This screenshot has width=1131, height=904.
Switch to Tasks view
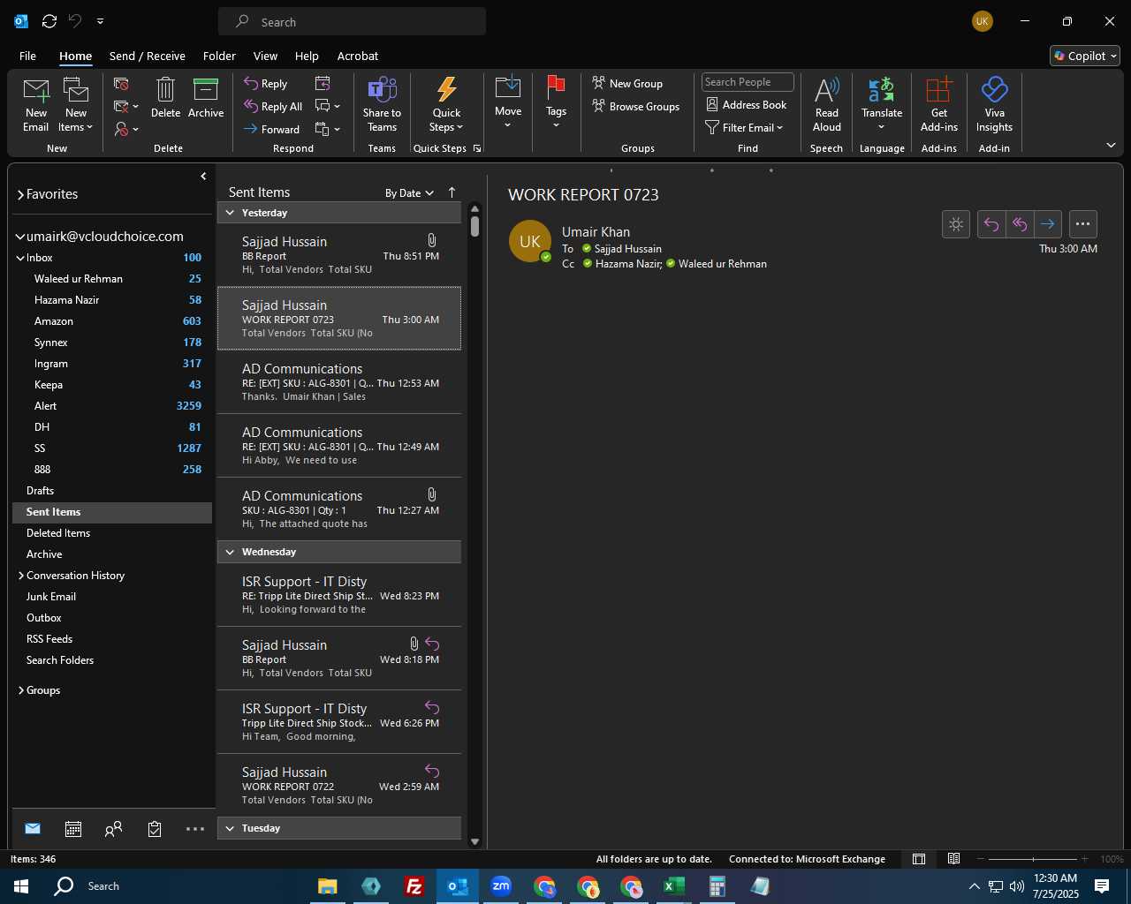(x=155, y=829)
